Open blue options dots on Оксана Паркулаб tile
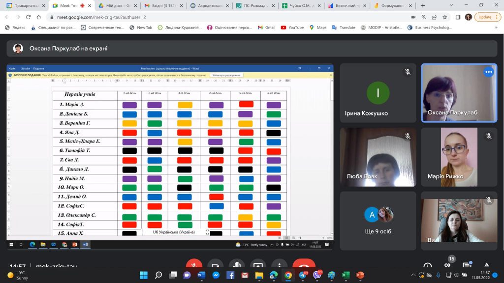Viewport: 504px width, 283px height. click(488, 72)
